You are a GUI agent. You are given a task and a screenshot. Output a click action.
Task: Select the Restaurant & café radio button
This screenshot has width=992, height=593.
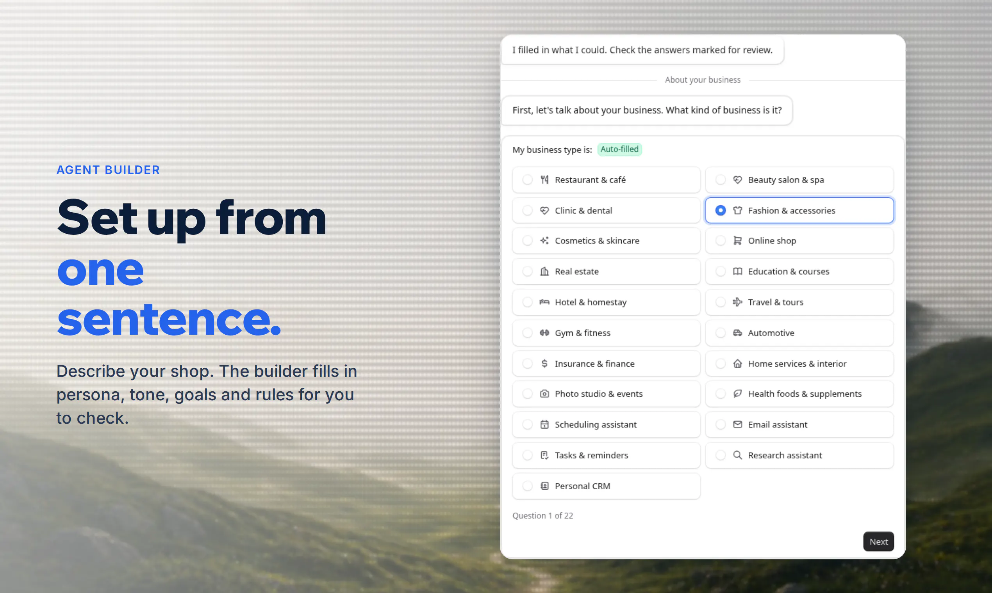click(x=528, y=180)
